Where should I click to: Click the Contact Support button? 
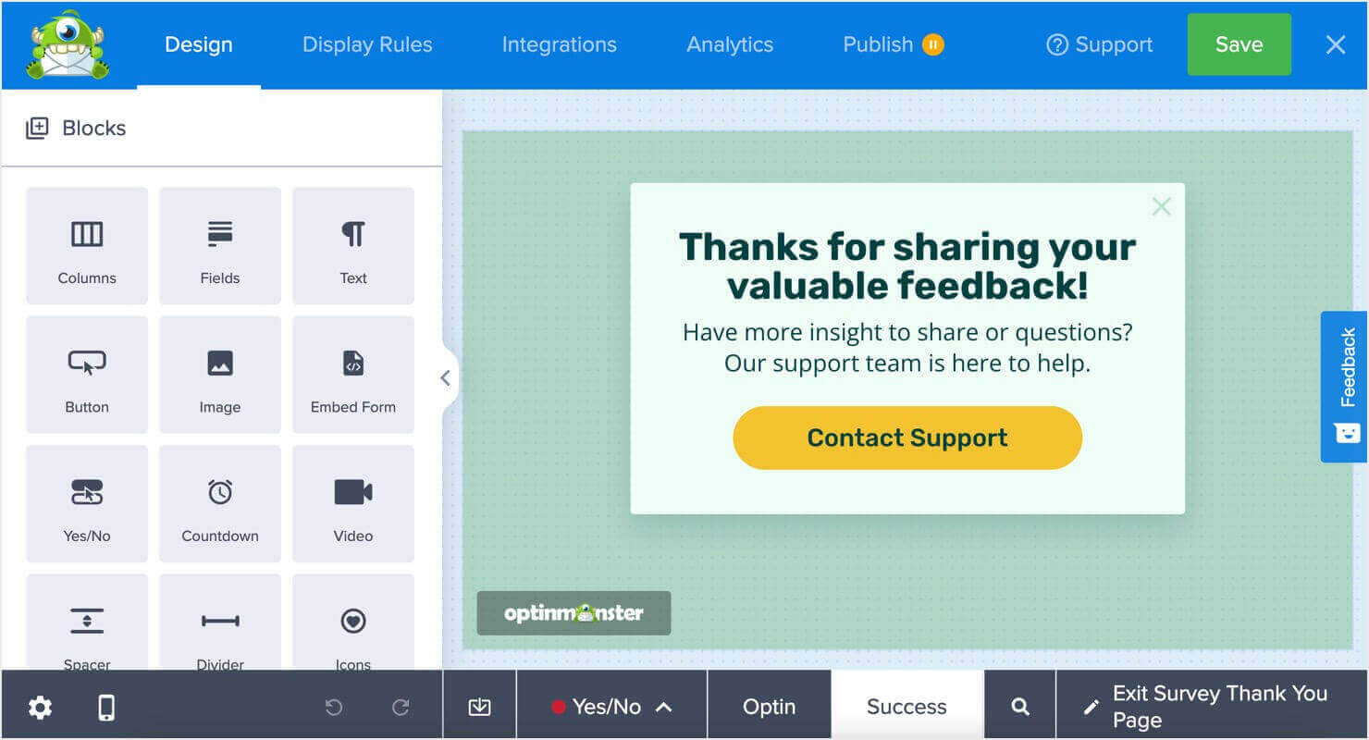click(x=906, y=438)
